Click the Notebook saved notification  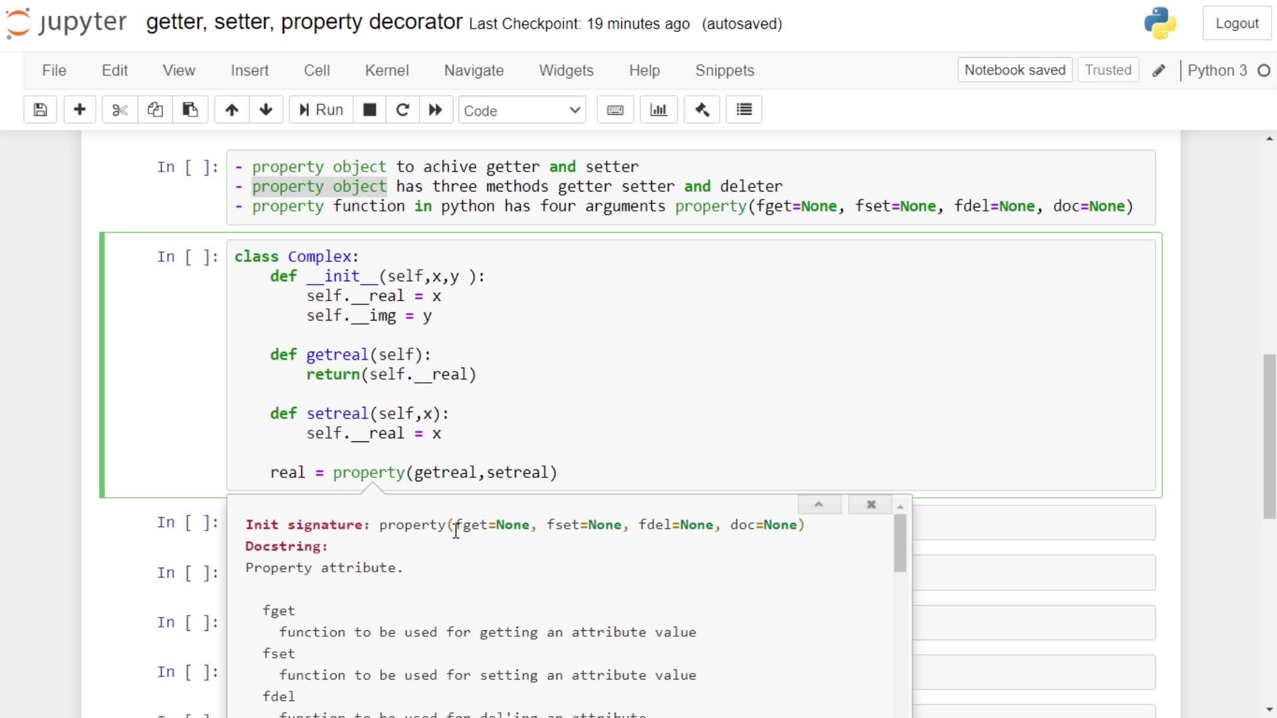pos(1015,70)
